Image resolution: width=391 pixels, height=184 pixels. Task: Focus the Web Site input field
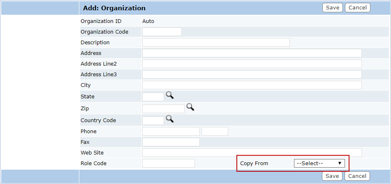[x=252, y=153]
